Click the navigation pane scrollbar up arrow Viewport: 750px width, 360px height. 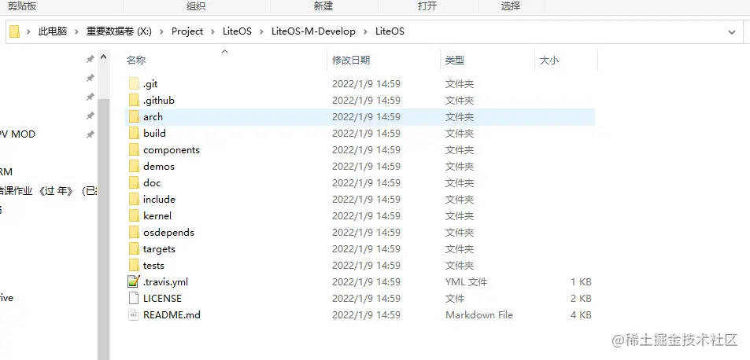coord(103,57)
